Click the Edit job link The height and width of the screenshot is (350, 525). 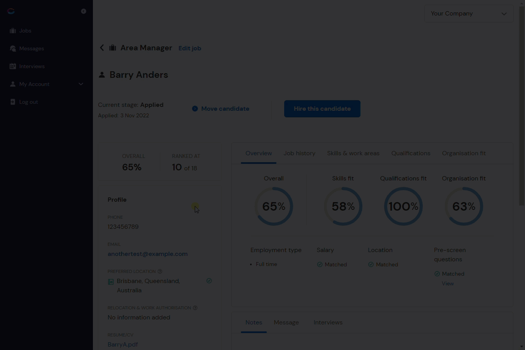coord(190,48)
